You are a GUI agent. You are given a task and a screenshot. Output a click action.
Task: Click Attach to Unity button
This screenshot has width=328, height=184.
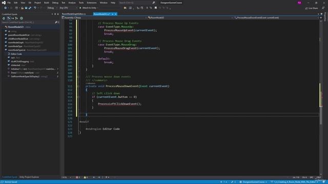88,8
